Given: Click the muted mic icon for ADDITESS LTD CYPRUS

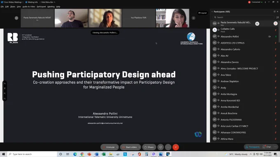Looking at the screenshot, I should pos(276,43).
